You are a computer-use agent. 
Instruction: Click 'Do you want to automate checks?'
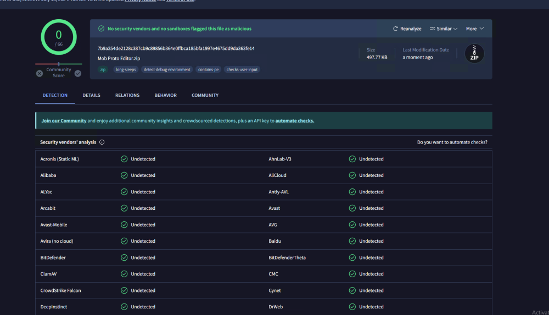(452, 142)
